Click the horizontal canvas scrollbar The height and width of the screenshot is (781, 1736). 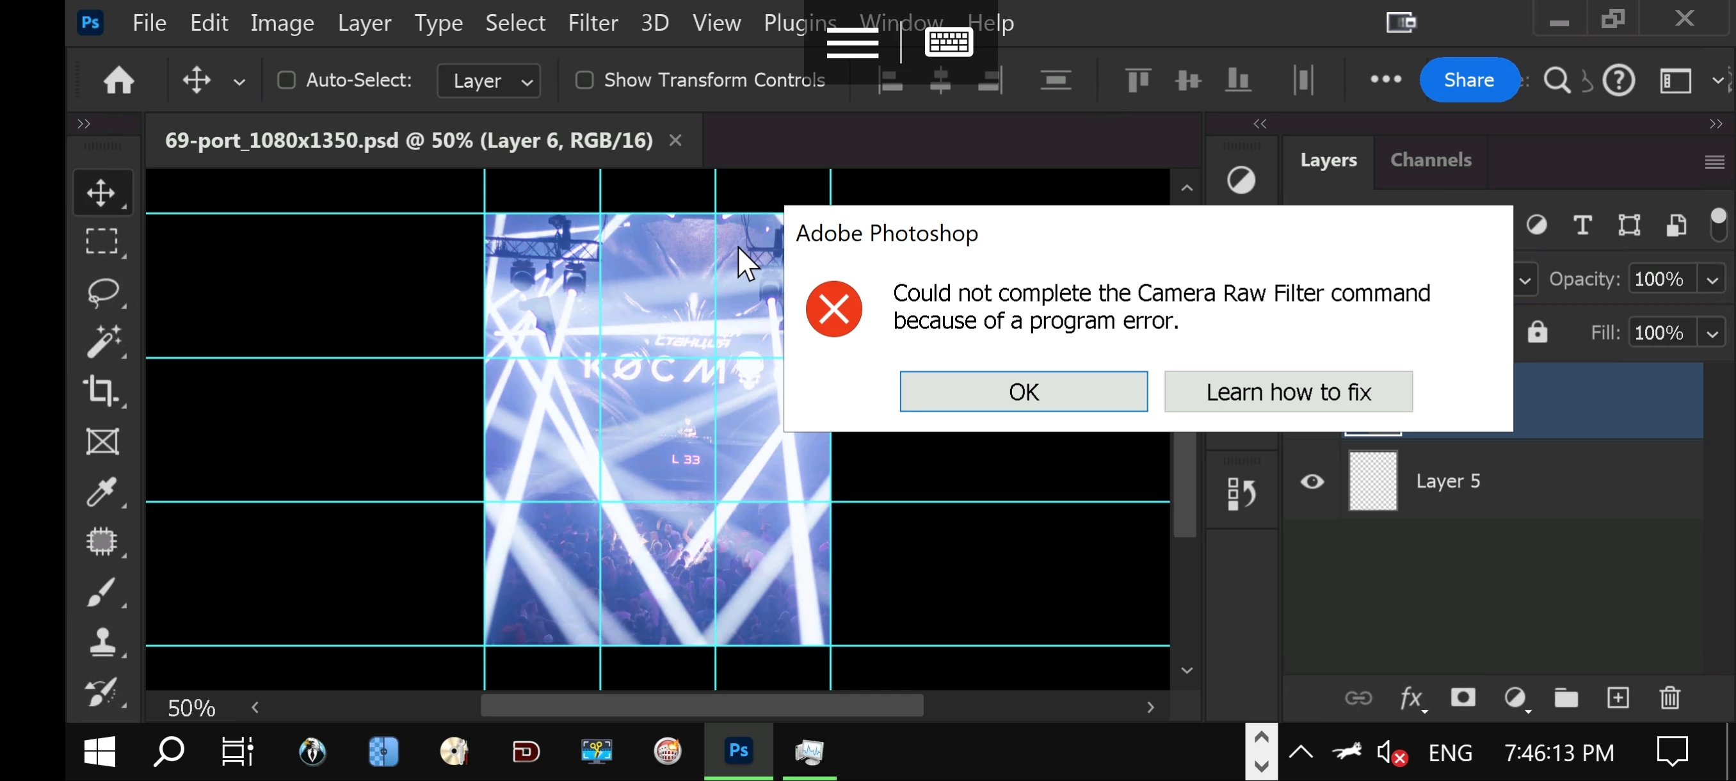click(701, 706)
